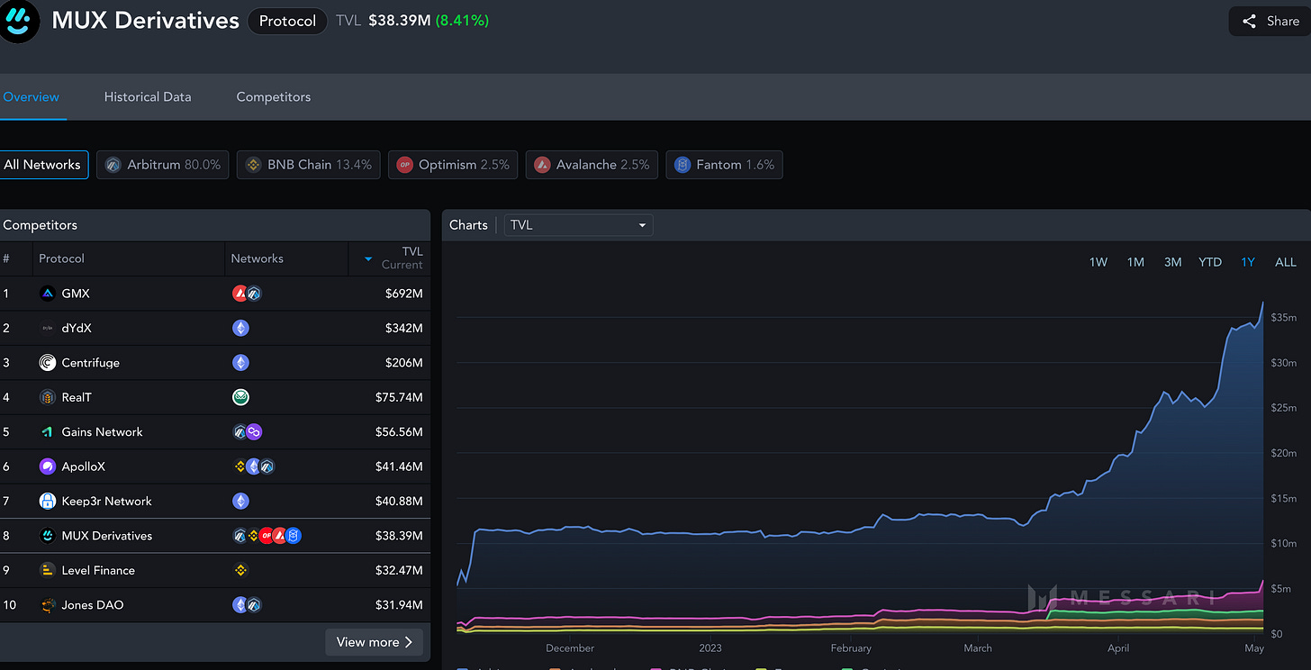Click the Jones DAO logo icon
Image resolution: width=1311 pixels, height=670 pixels.
(x=48, y=605)
